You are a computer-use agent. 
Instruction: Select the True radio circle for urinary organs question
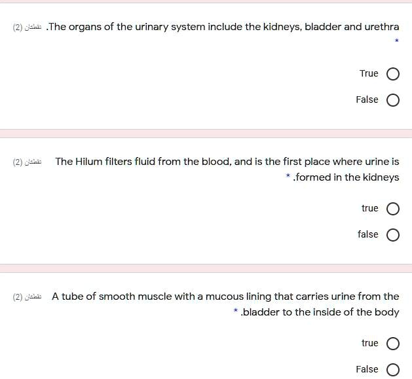pos(393,74)
